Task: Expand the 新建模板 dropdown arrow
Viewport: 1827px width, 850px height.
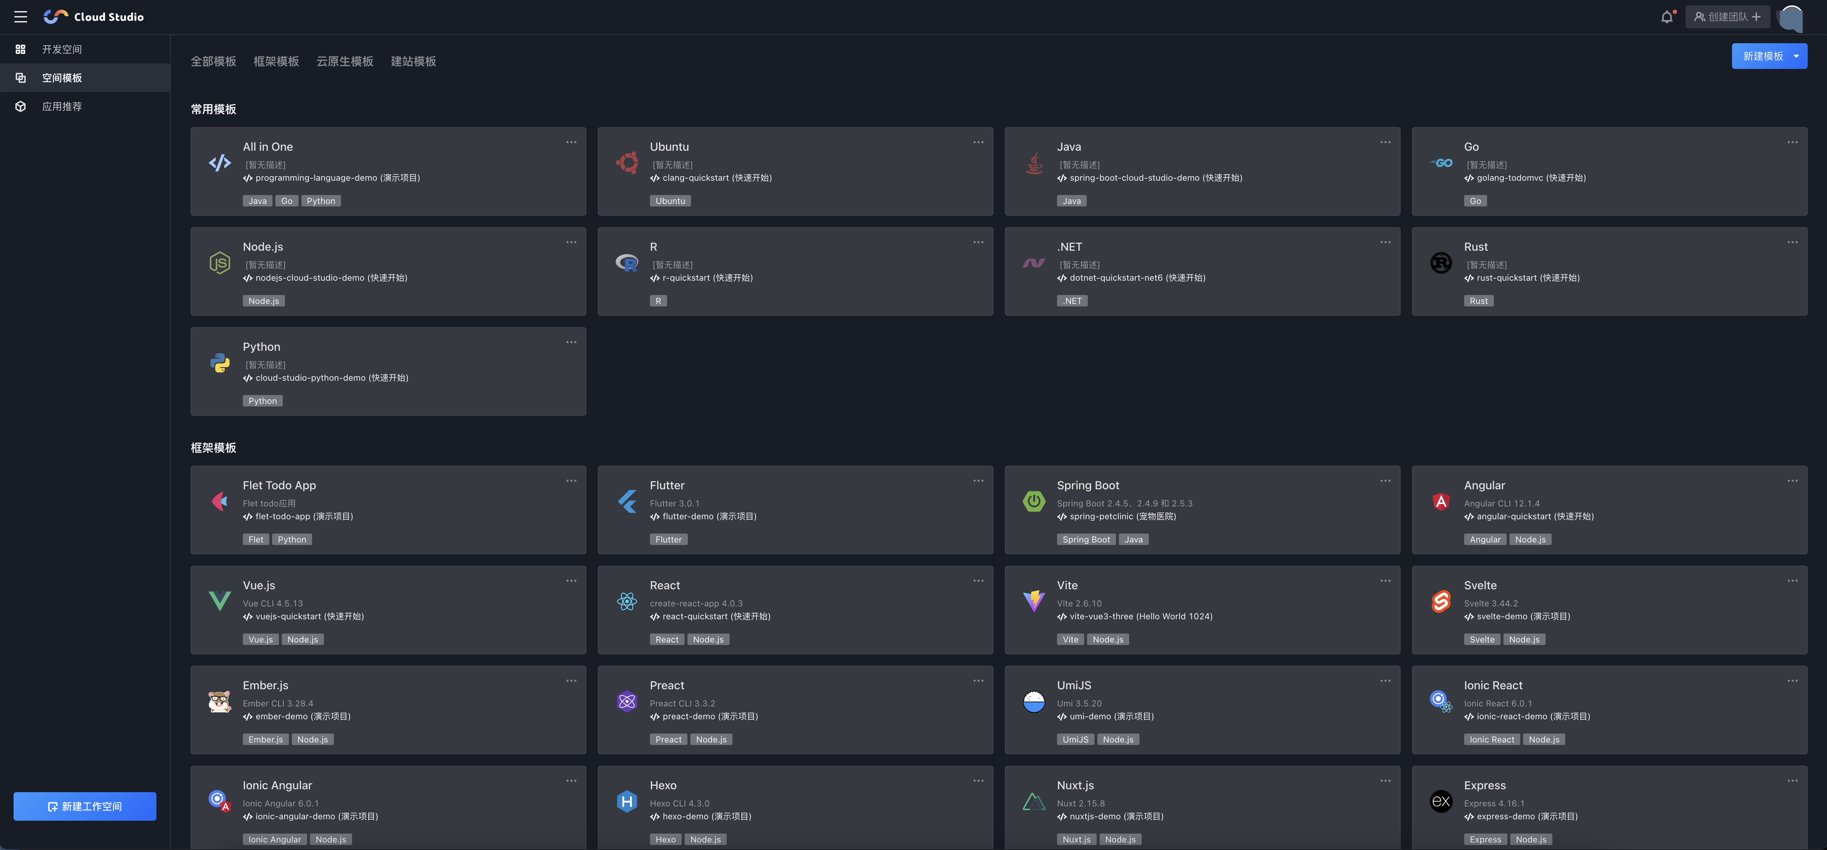Action: pyautogui.click(x=1796, y=56)
